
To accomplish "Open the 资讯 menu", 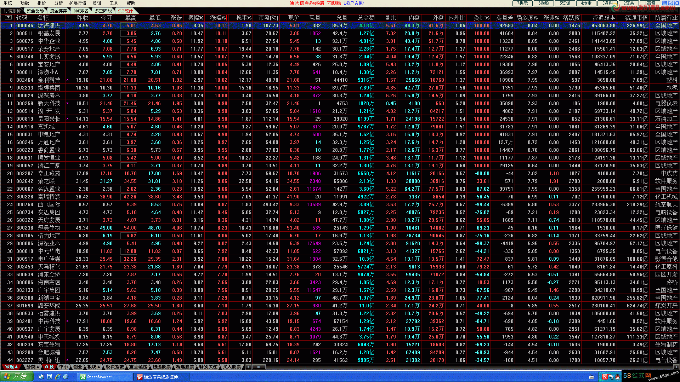I will tap(97, 3).
